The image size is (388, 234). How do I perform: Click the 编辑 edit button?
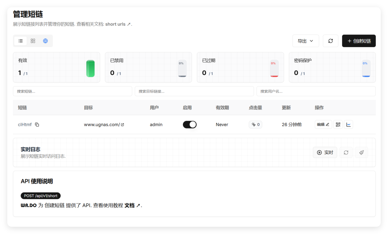point(323,125)
